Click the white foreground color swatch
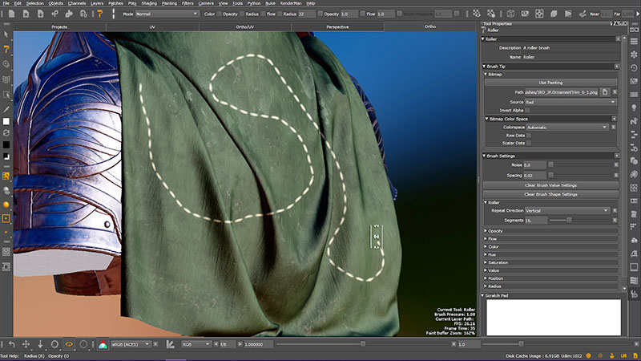 (6, 122)
